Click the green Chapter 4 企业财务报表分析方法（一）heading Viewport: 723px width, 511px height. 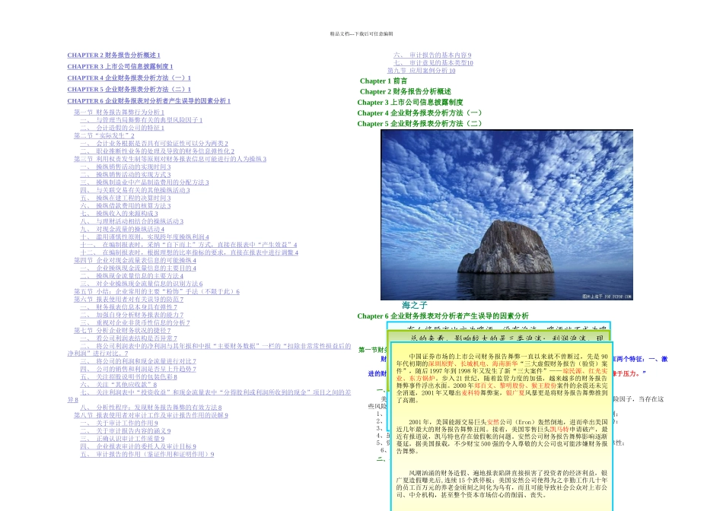point(419,113)
